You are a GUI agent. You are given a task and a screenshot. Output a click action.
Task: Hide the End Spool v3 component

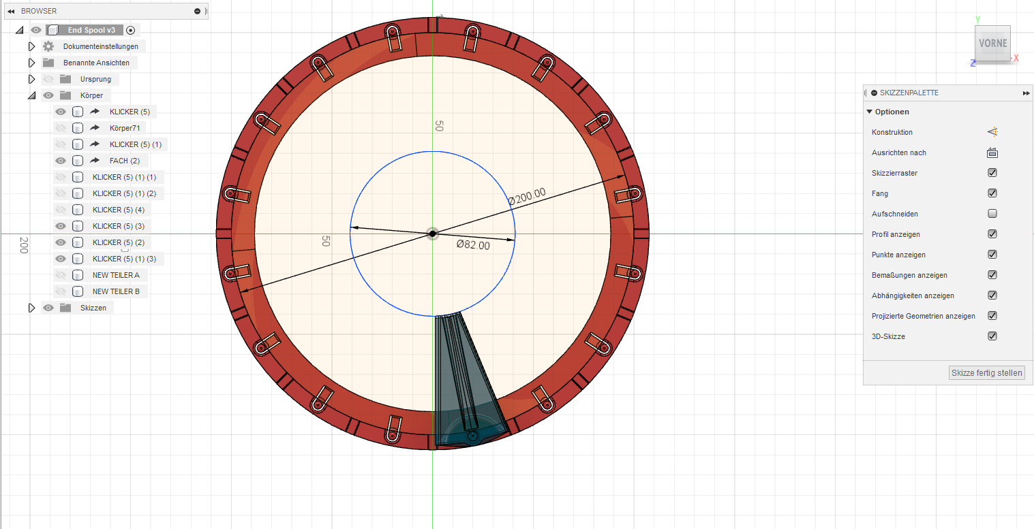(36, 30)
